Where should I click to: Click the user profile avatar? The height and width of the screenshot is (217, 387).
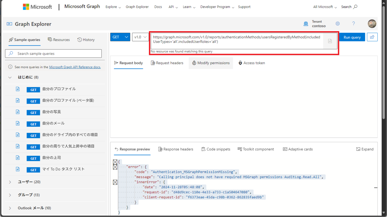click(x=372, y=24)
